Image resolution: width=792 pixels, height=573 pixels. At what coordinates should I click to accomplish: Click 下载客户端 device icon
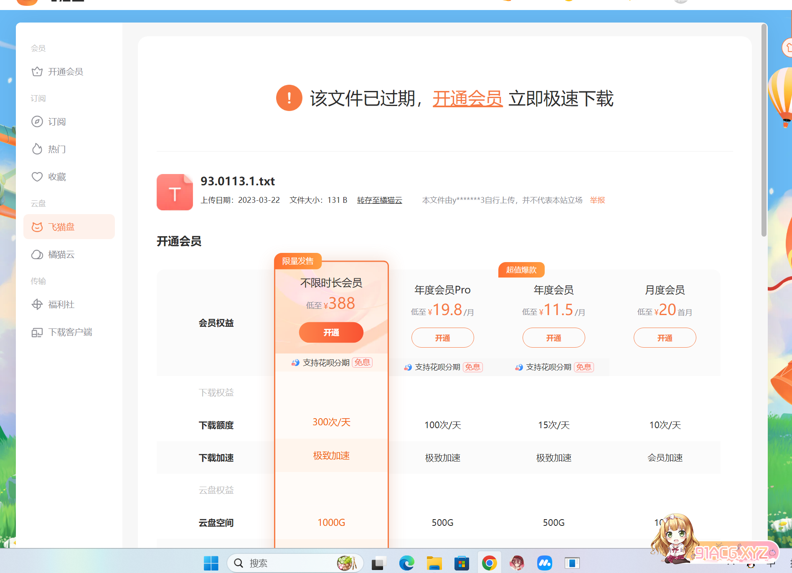tap(37, 332)
